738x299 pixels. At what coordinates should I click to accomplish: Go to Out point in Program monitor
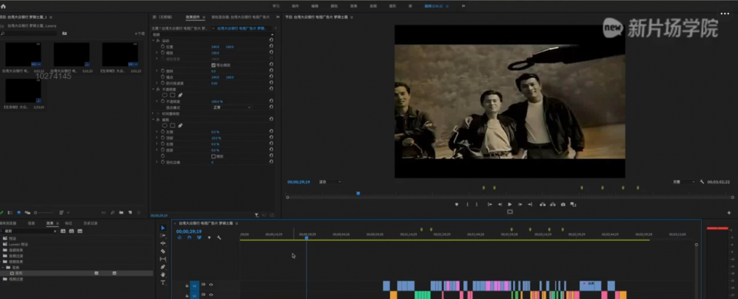click(530, 205)
